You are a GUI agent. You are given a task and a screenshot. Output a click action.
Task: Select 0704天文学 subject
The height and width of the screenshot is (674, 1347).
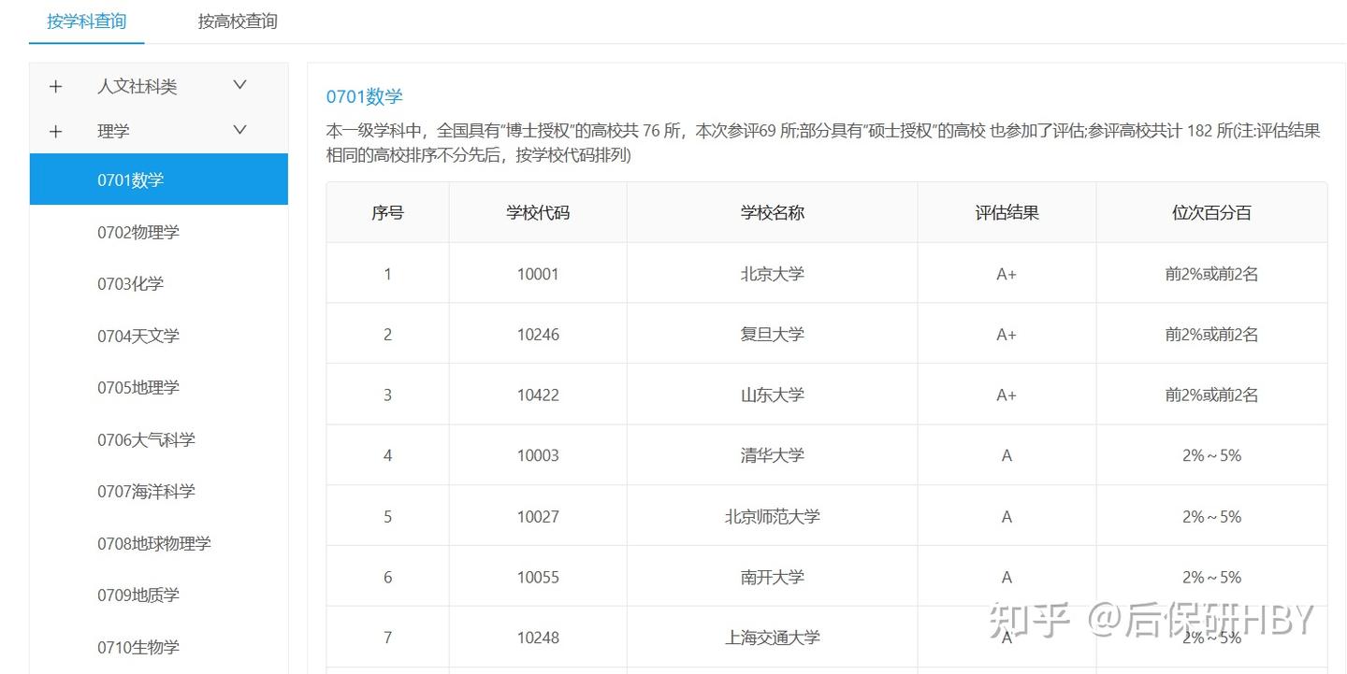point(138,336)
